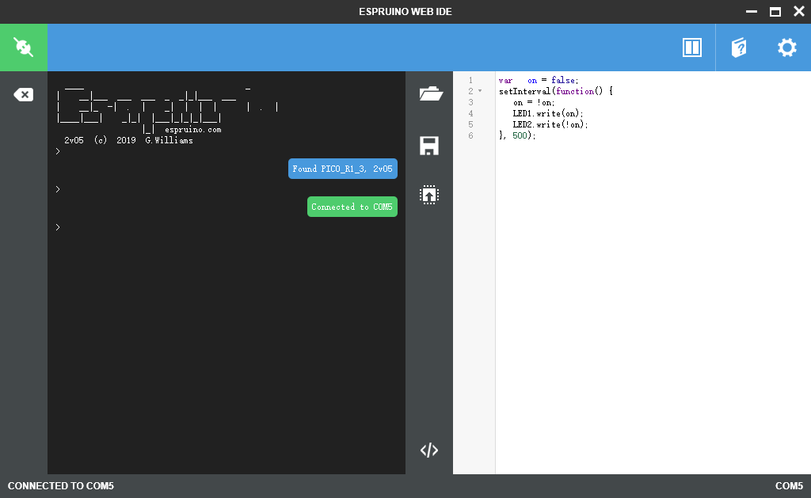The width and height of the screenshot is (811, 498).
Task: Click '2v05 (c) 2019 G.Williams' terminal text
Action: coord(128,140)
